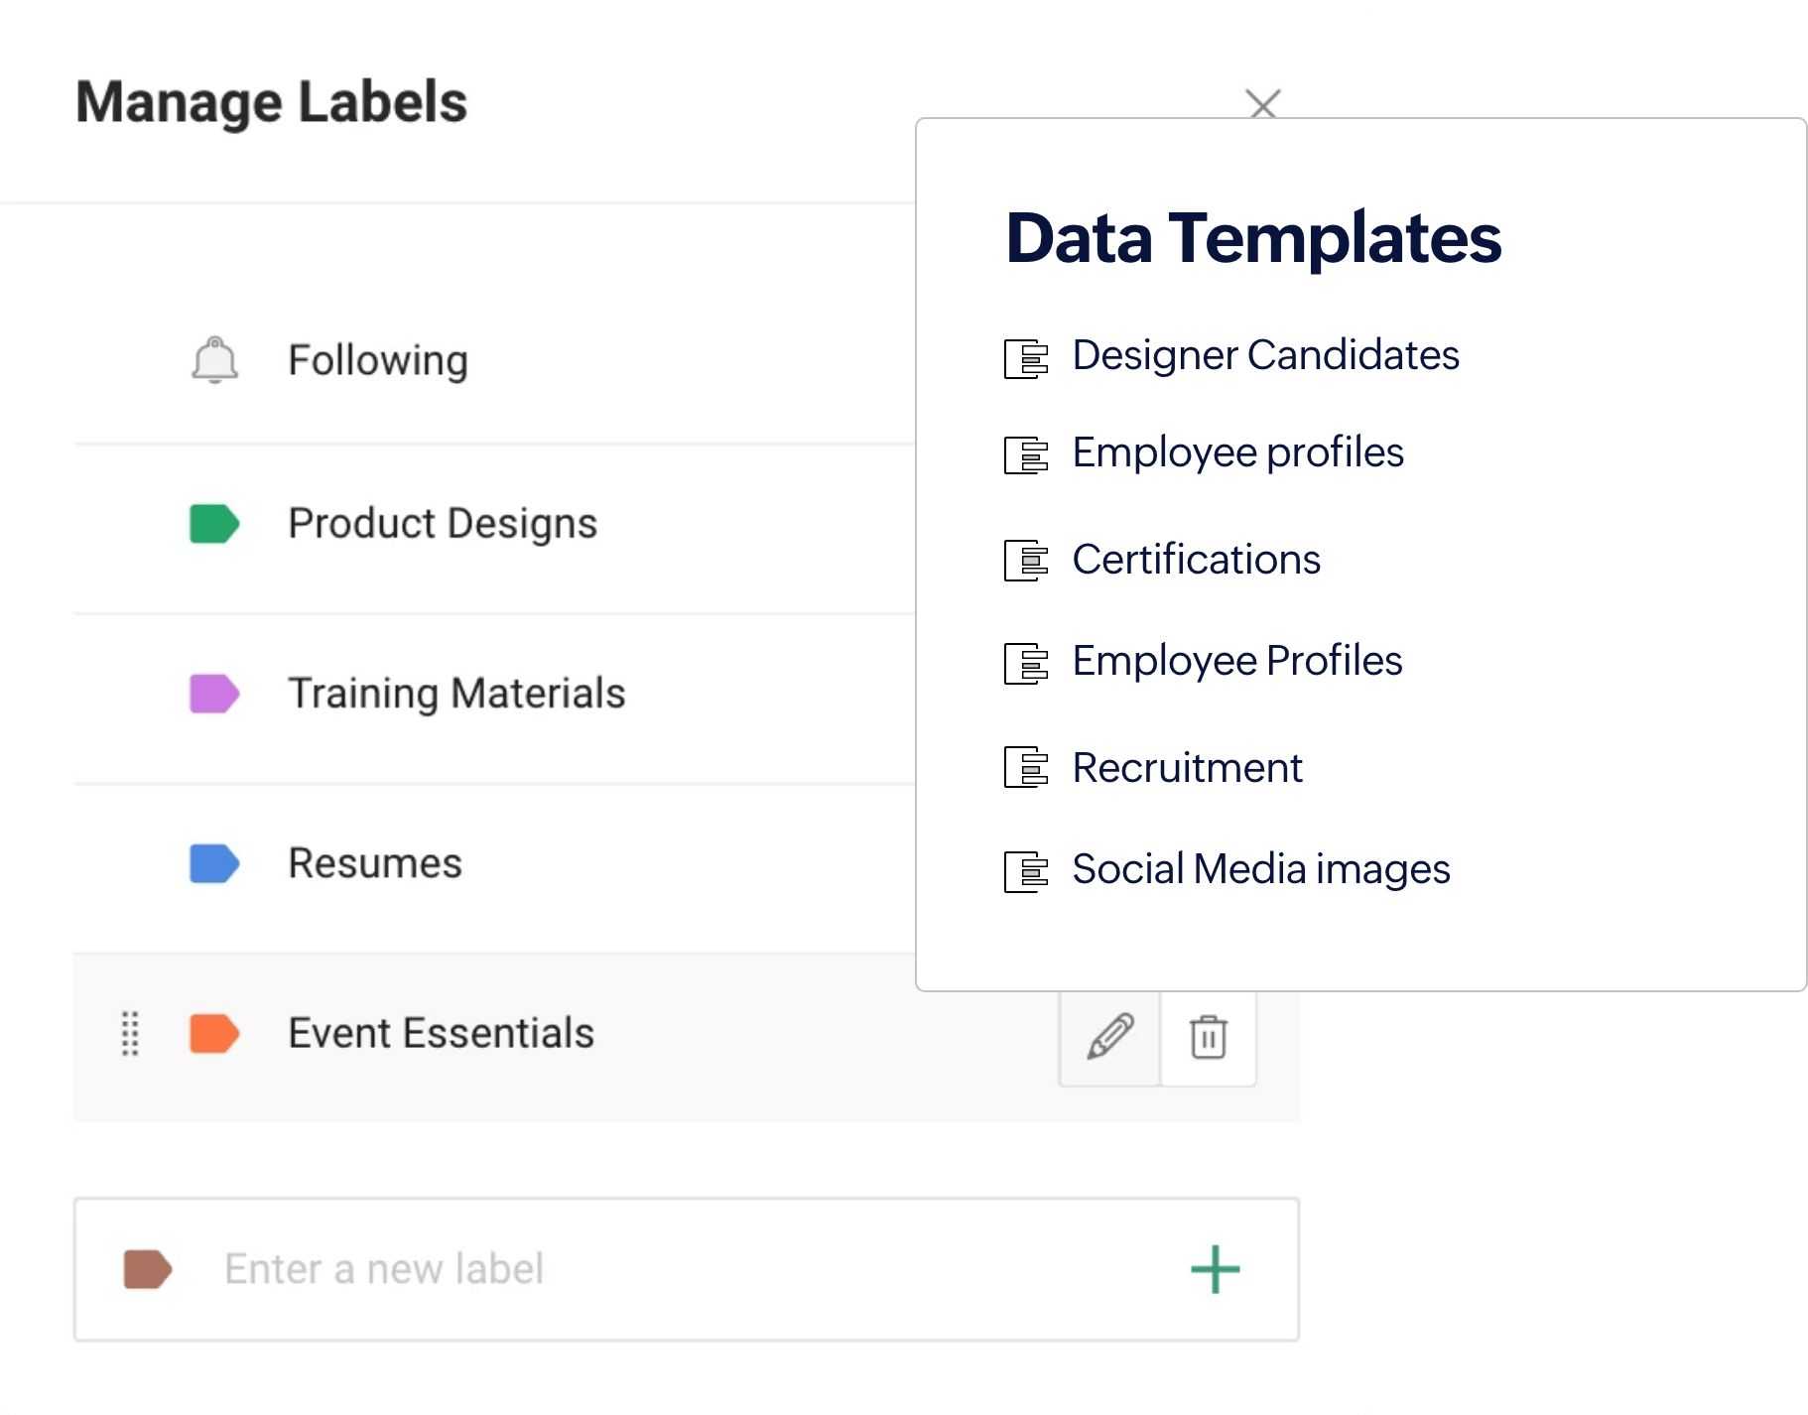Open the Employee profiles data template
Screen dimensions: 1808x1415
pos(1237,452)
